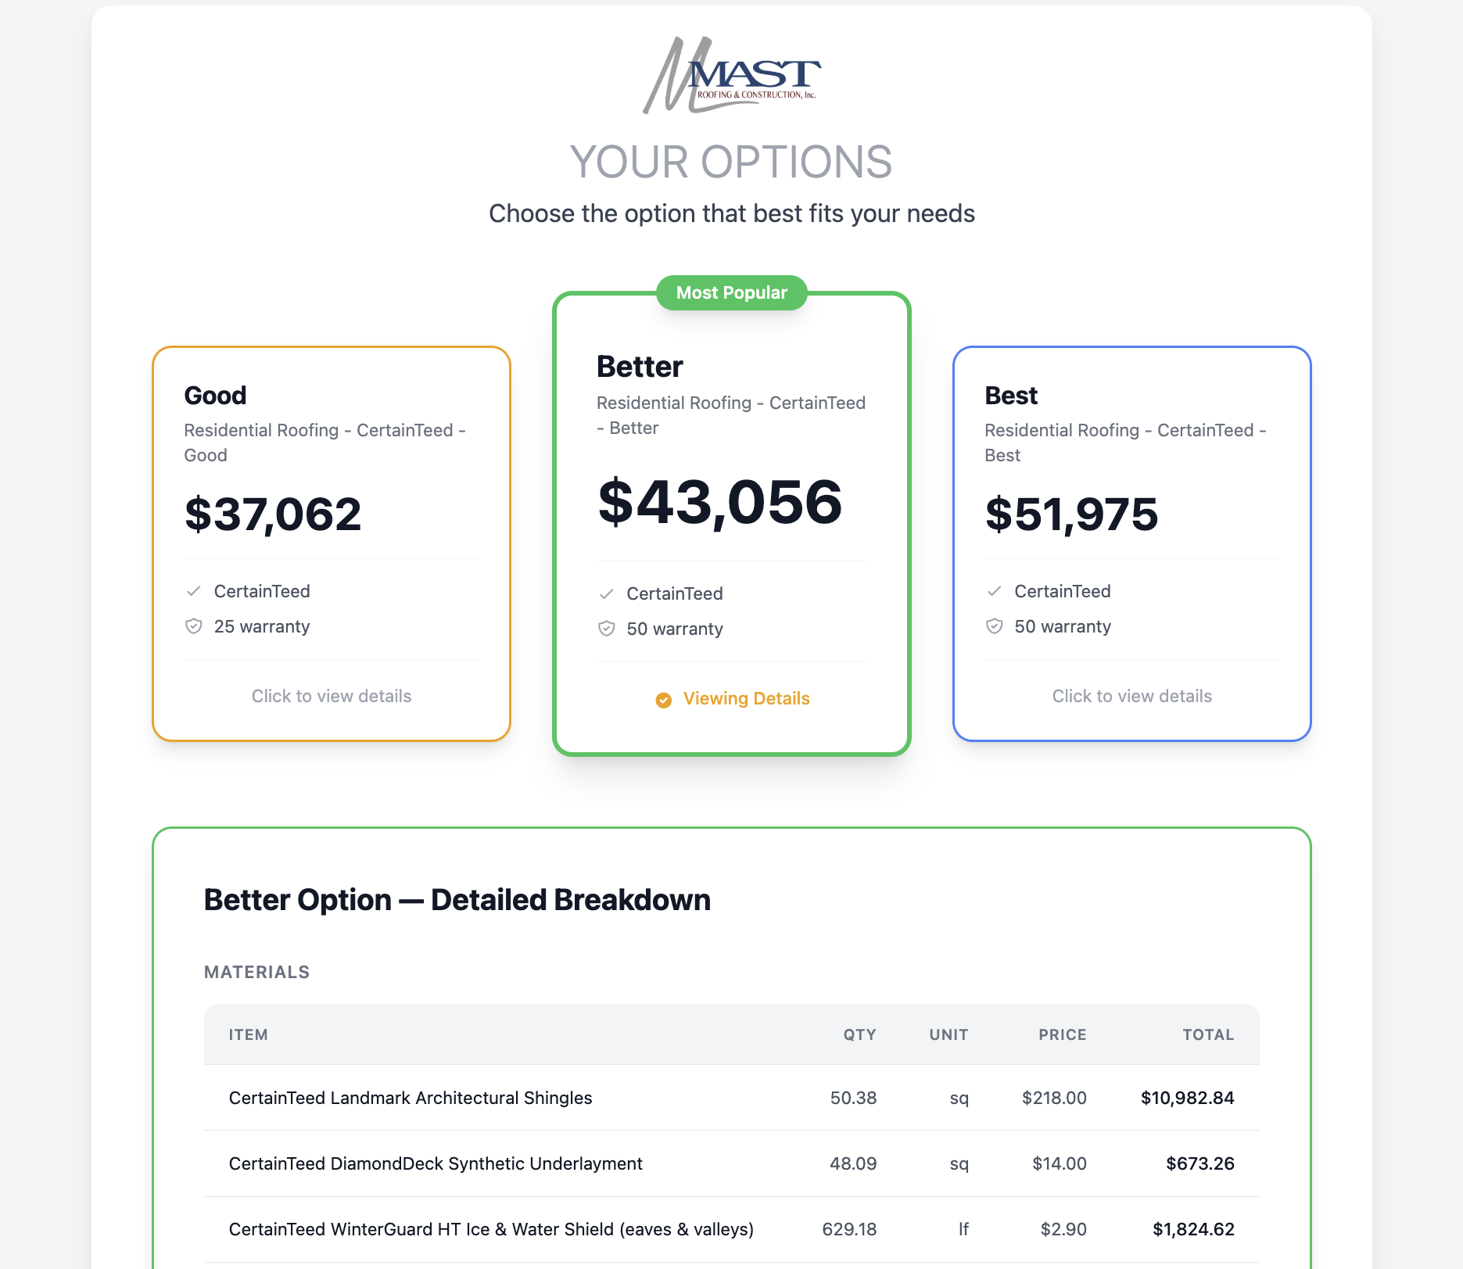Select the Good card title

215,396
